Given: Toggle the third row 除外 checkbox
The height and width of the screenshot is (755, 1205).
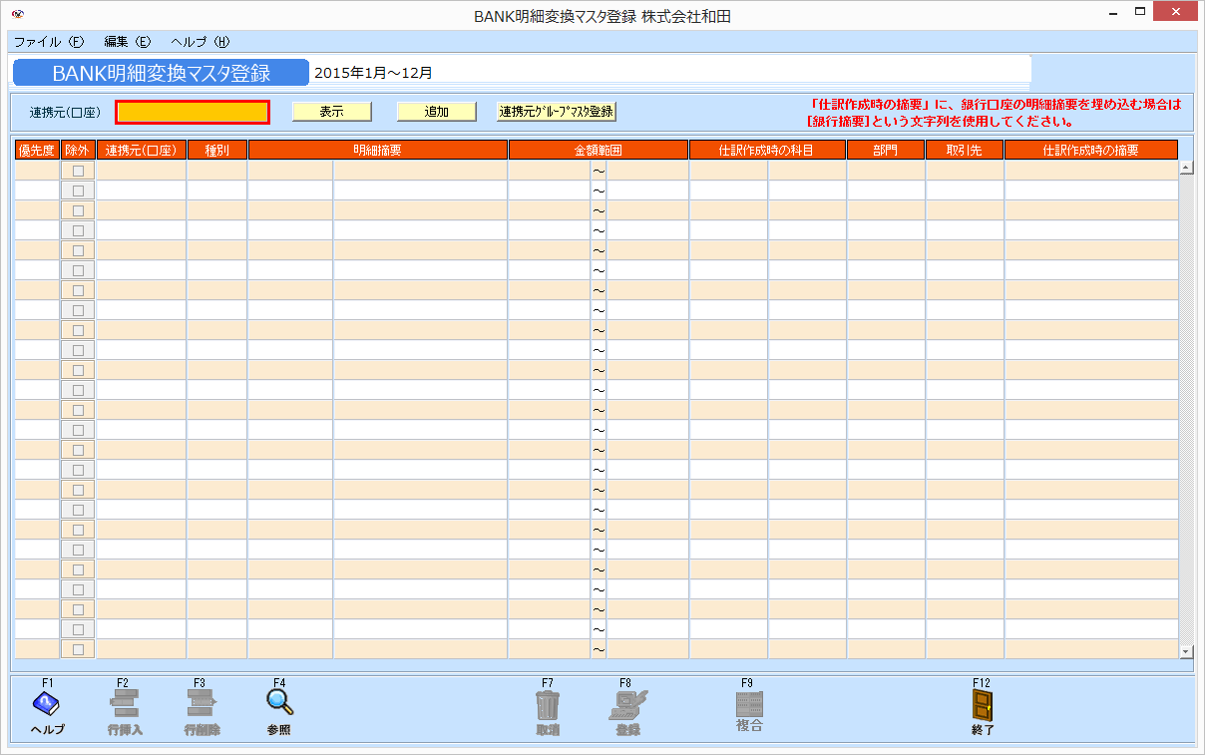Looking at the screenshot, I should 77,209.
